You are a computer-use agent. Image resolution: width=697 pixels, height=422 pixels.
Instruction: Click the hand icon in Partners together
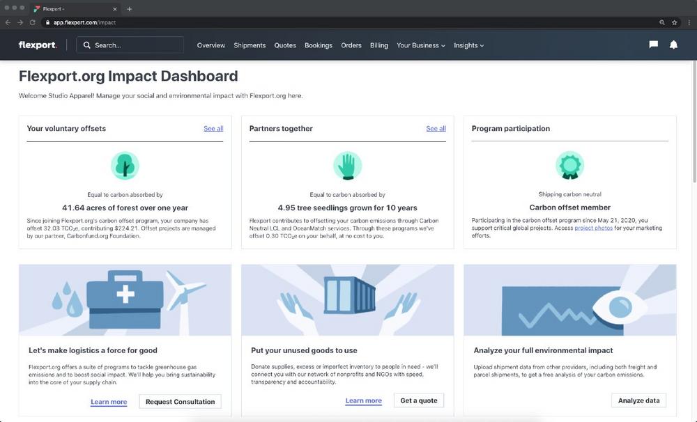coord(348,166)
